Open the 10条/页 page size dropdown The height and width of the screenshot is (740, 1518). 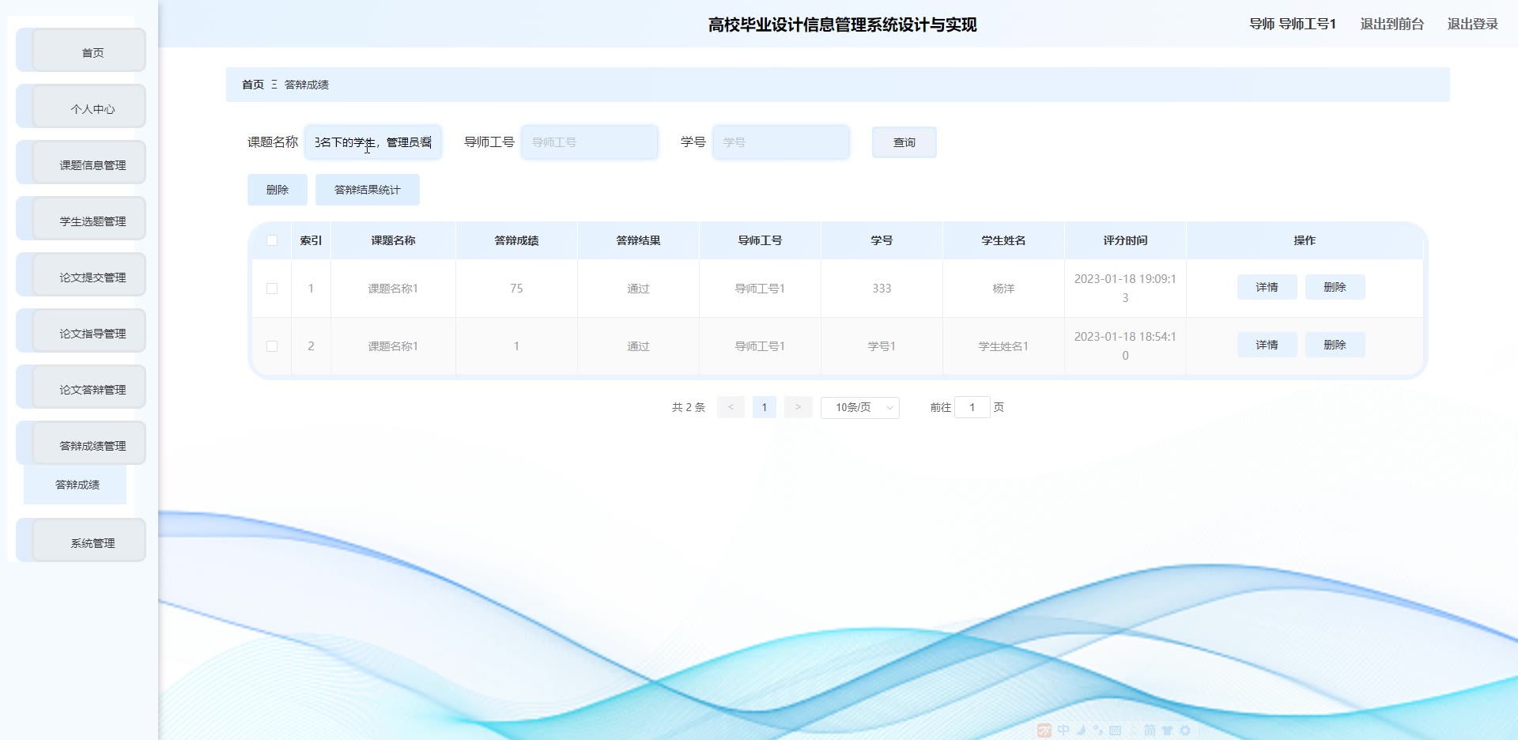pos(860,407)
